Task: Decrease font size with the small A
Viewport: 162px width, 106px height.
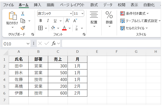Action: tap(75, 21)
